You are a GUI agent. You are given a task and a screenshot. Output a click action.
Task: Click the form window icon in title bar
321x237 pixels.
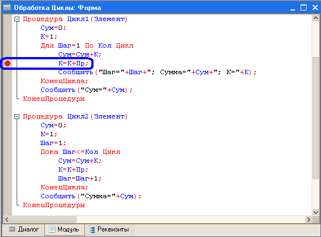[x=7, y=7]
